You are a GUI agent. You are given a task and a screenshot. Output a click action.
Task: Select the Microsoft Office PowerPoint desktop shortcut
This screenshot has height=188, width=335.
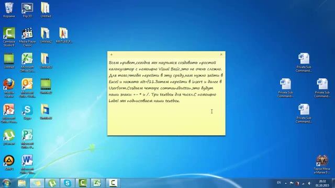point(9,113)
